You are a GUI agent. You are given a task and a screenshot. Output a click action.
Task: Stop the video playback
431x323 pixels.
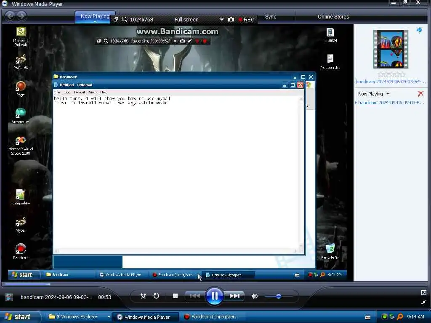point(175,296)
